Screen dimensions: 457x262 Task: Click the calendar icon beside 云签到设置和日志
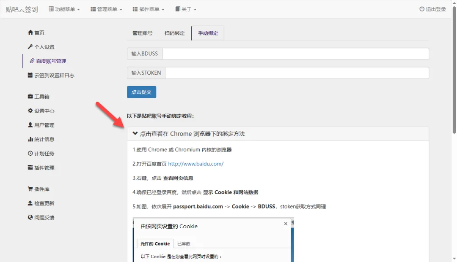30,75
